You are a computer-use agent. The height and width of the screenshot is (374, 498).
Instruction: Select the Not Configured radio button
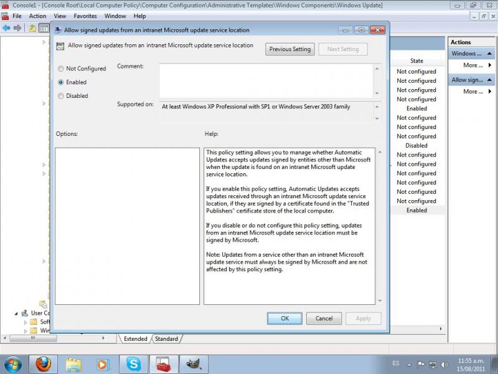point(60,69)
